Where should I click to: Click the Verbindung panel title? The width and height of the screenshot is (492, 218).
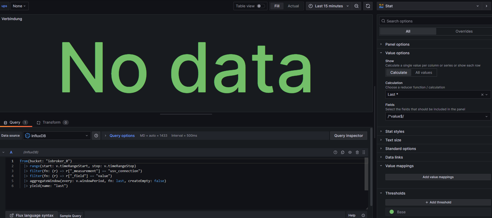tap(12, 19)
